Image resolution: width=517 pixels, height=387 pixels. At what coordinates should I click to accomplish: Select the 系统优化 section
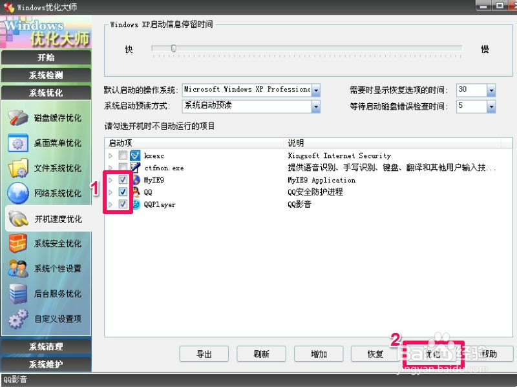45,92
